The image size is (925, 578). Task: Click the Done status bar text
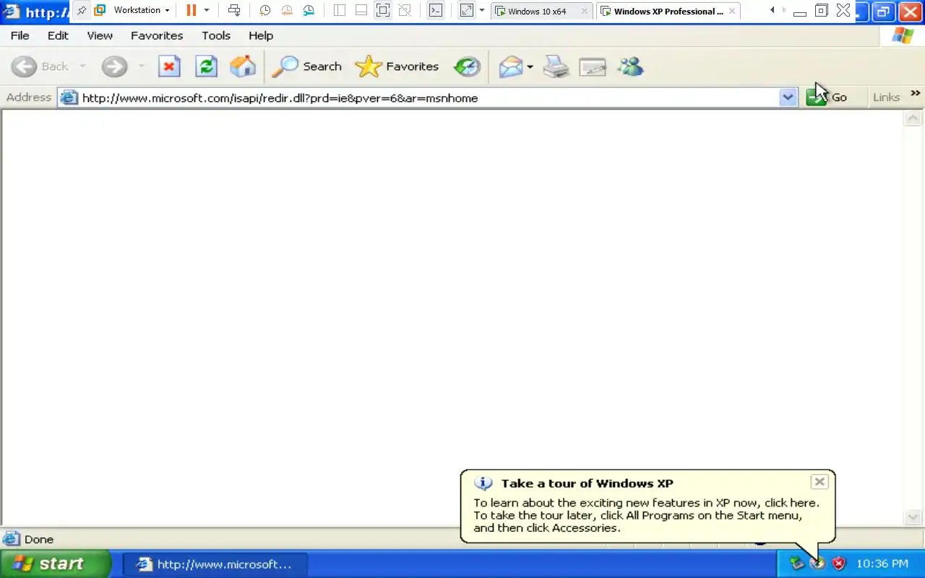pyautogui.click(x=39, y=539)
